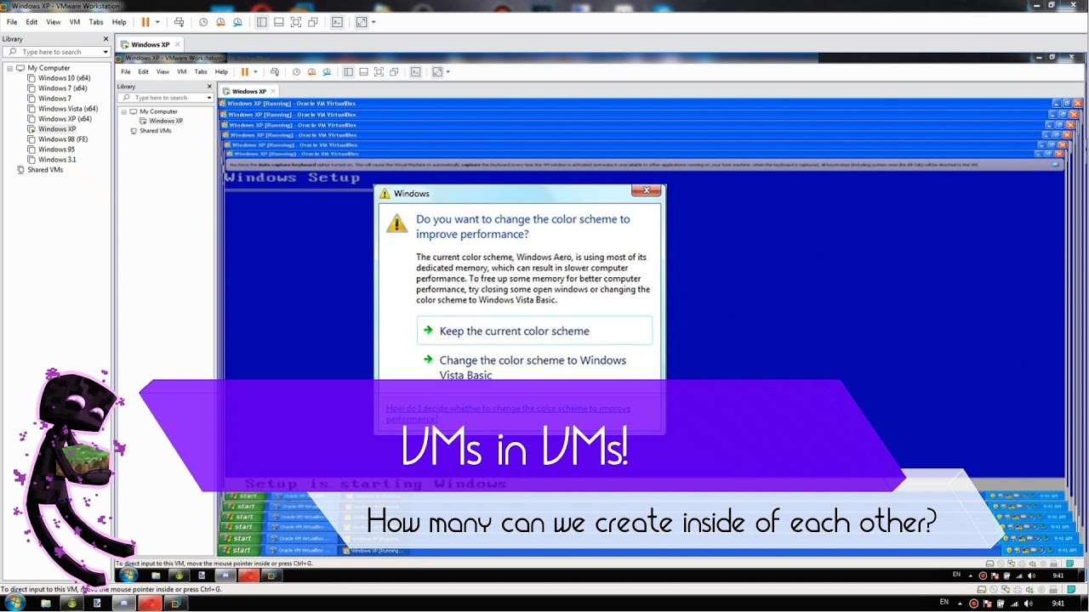Open the console view in the nested VMware toolbar
The height and width of the screenshot is (612, 1089).
(x=416, y=72)
